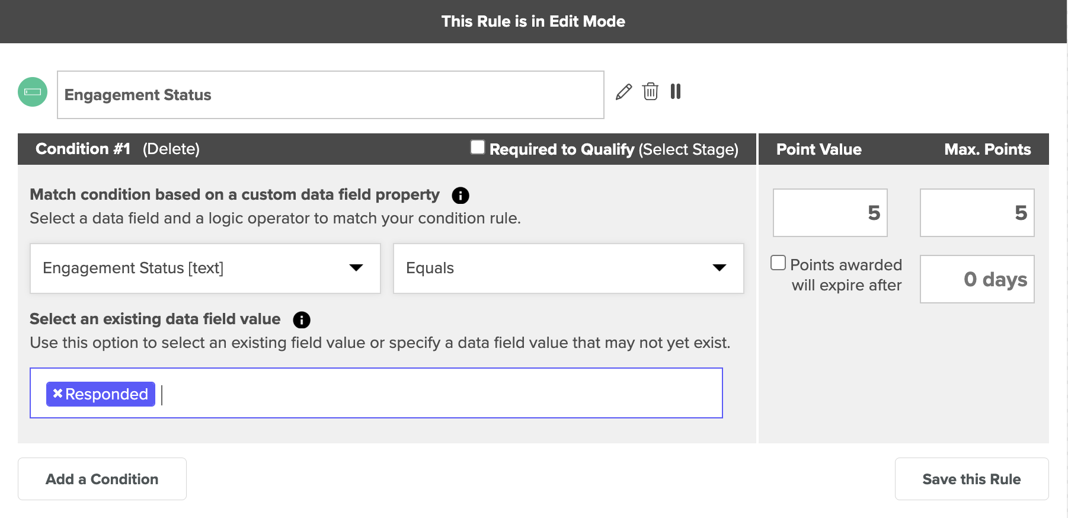Enable the Required to Qualify checkbox
Viewport: 1068px width, 518px height.
point(478,147)
